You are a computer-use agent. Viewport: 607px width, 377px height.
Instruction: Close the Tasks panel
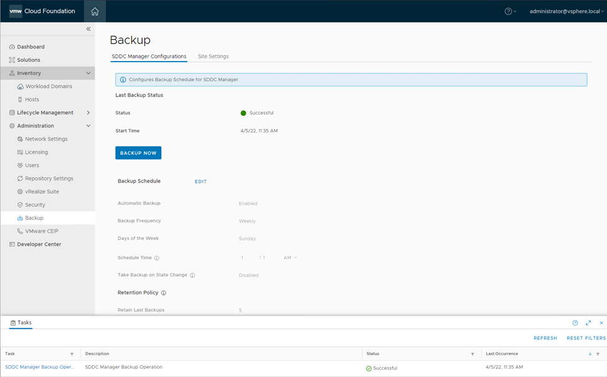[x=601, y=323]
